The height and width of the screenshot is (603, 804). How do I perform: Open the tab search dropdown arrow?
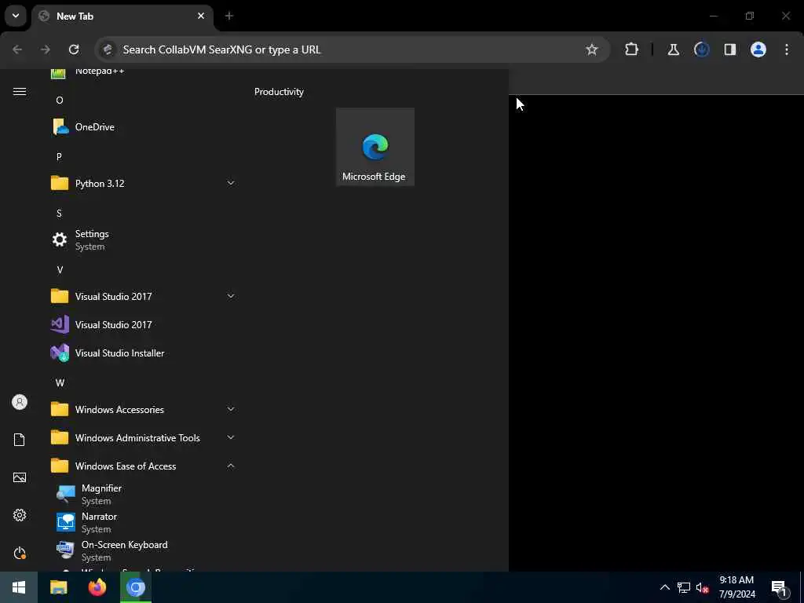pos(16,16)
